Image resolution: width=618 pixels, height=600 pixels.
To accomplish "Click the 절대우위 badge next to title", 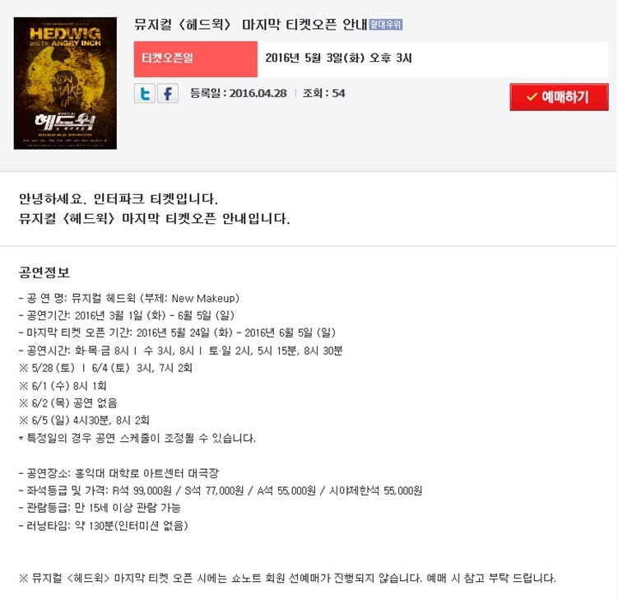I will point(385,25).
